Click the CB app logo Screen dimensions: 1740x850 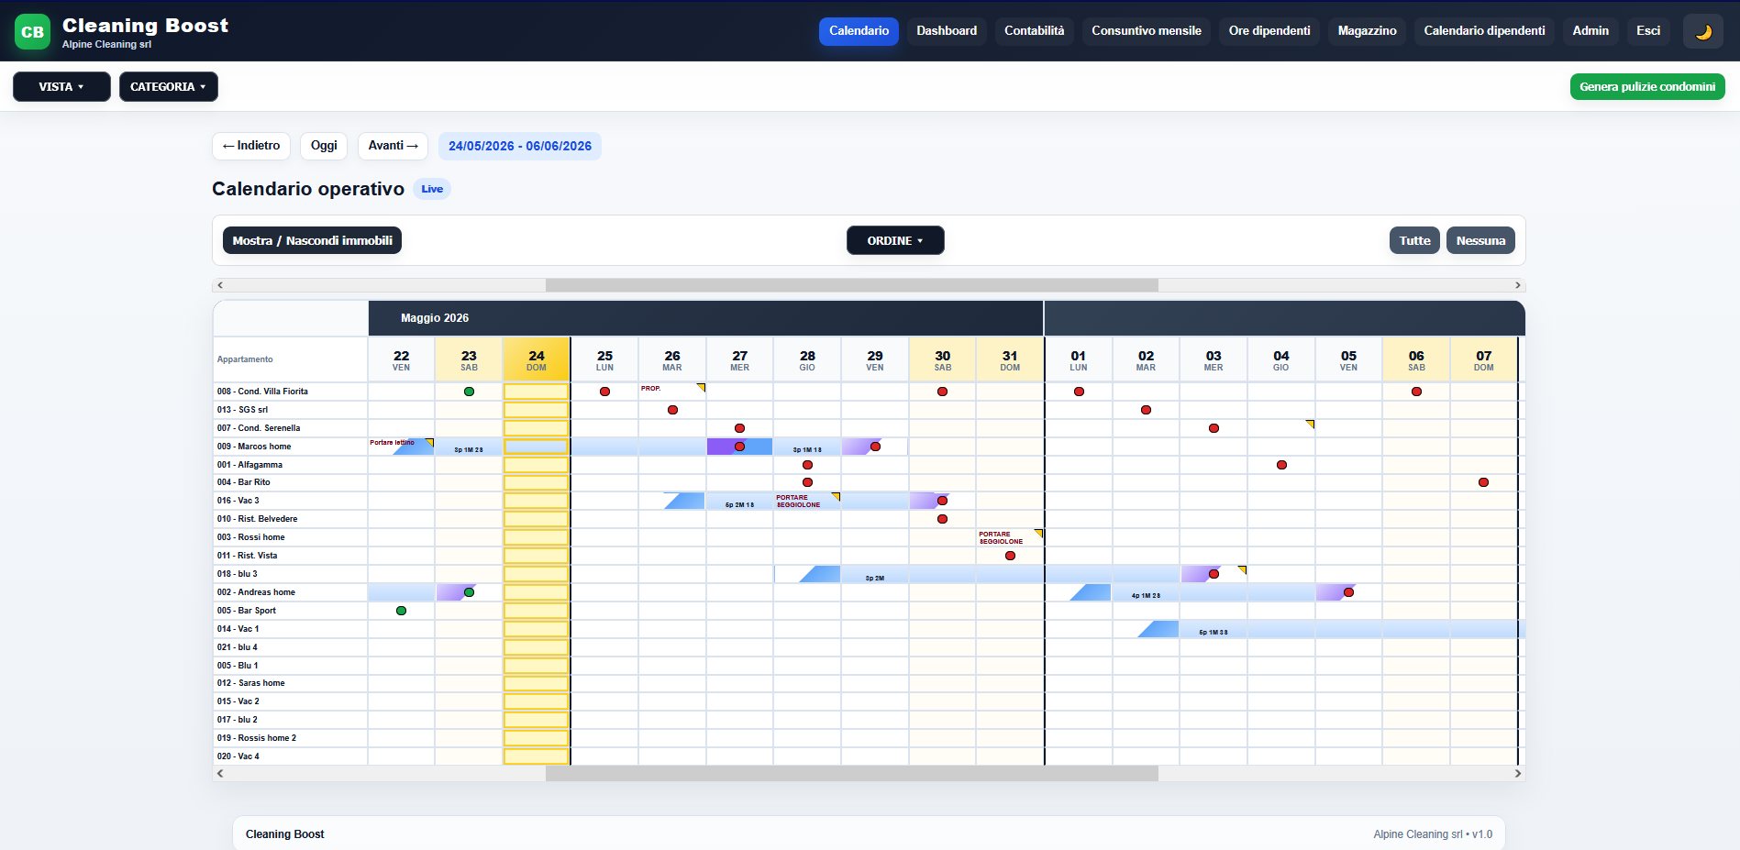tap(32, 32)
